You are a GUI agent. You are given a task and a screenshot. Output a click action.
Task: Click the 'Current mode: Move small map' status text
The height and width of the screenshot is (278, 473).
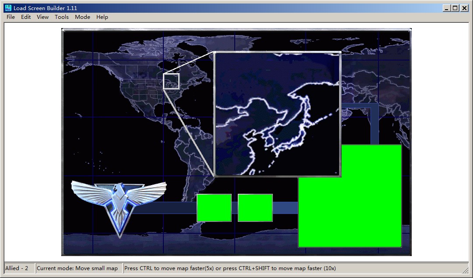click(77, 268)
